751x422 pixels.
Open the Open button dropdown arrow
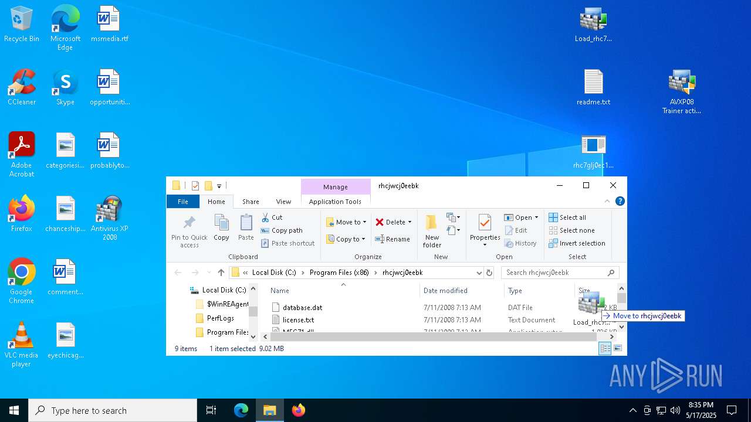coord(536,217)
